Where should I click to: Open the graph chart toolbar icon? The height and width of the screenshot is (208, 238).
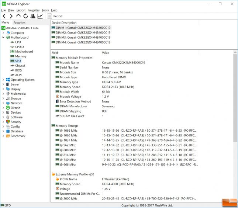pyautogui.click(x=40, y=16)
